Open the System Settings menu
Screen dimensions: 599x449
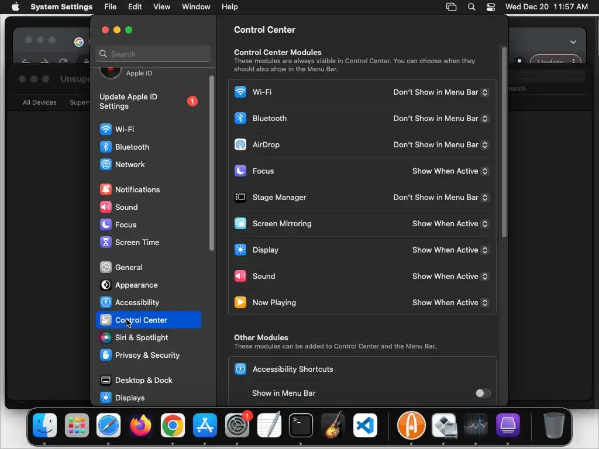pyautogui.click(x=61, y=6)
